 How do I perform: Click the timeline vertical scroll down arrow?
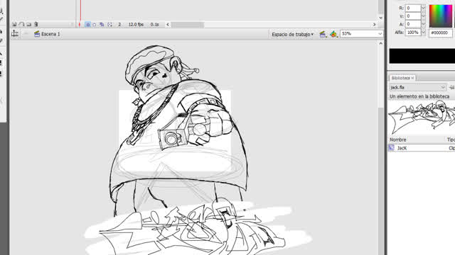pyautogui.click(x=381, y=18)
